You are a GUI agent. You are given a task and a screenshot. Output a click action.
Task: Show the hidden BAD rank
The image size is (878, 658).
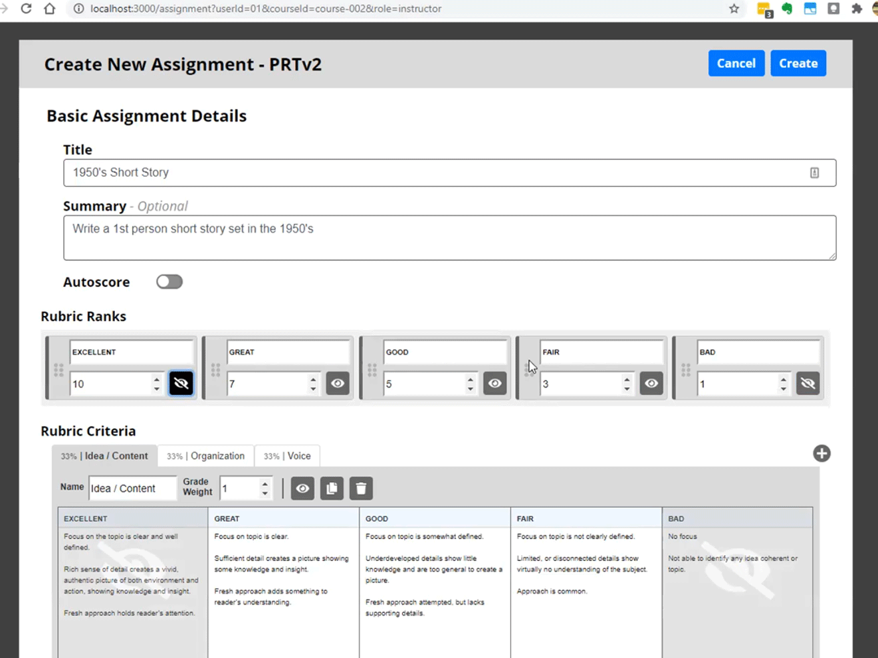tap(808, 384)
